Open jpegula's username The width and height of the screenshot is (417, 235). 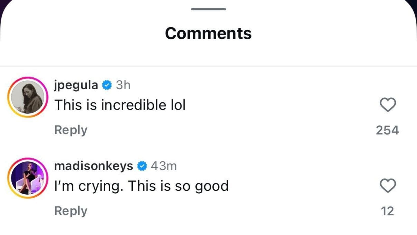click(x=76, y=85)
